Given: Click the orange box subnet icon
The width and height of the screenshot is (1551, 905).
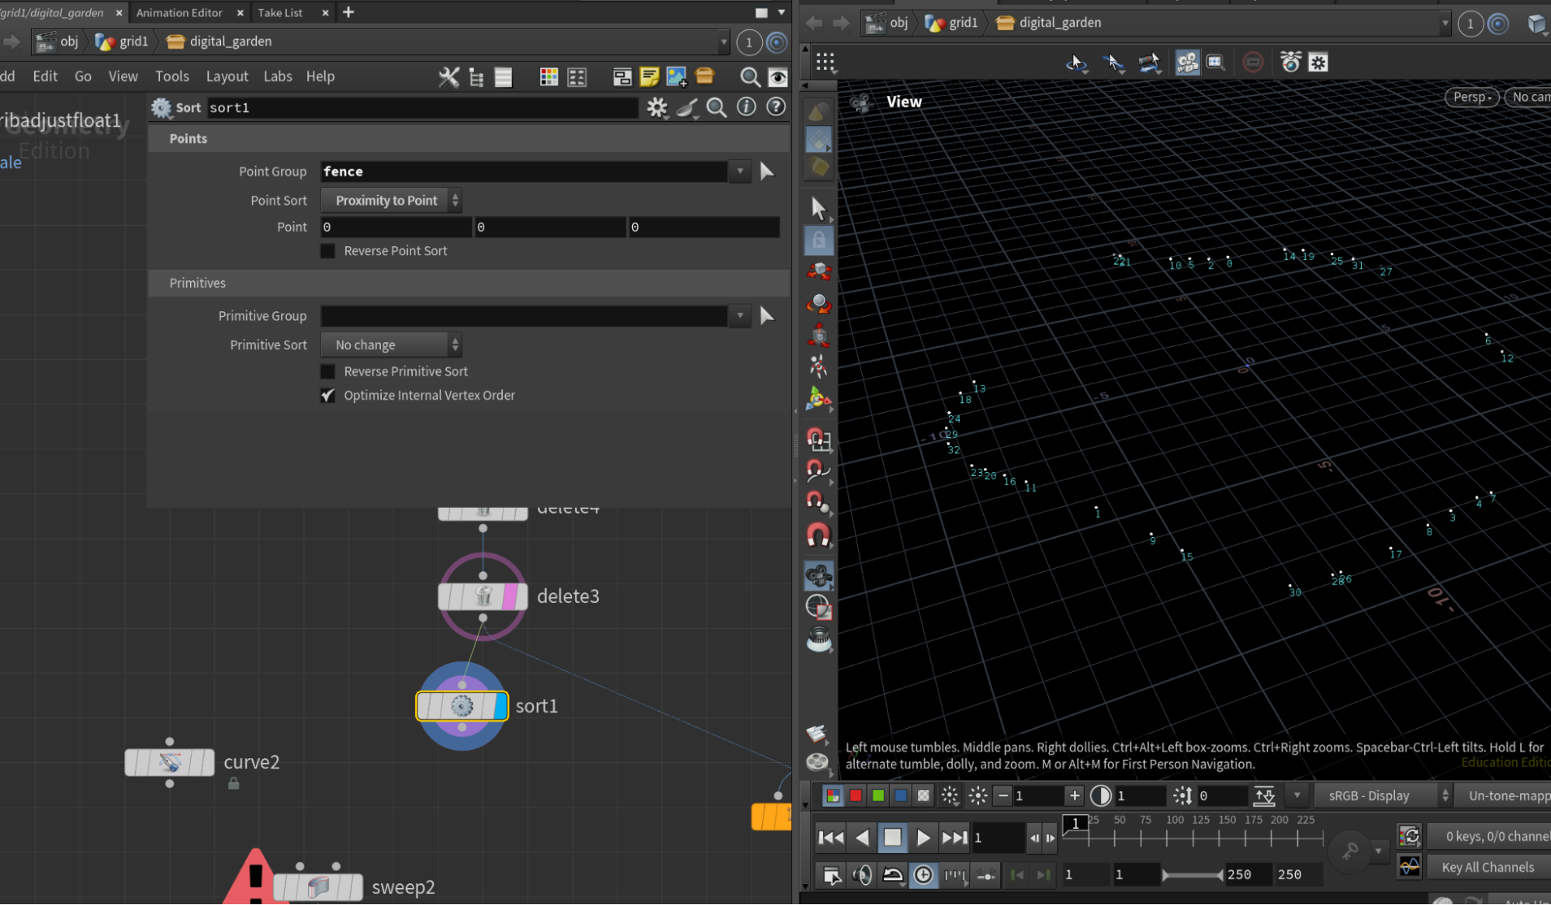Looking at the screenshot, I should coord(705,76).
